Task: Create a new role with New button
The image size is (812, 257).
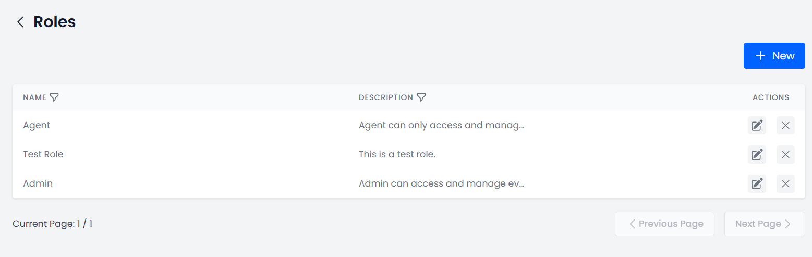Action: coord(774,56)
